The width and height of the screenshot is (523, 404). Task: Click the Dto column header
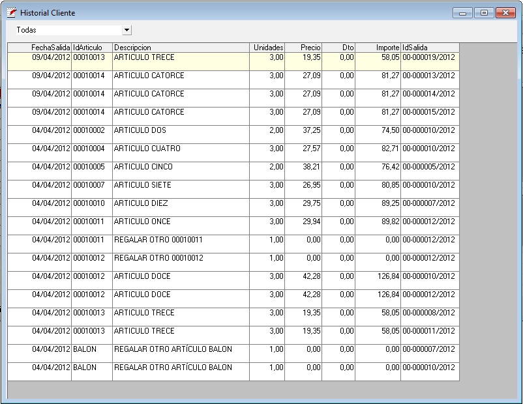click(338, 48)
